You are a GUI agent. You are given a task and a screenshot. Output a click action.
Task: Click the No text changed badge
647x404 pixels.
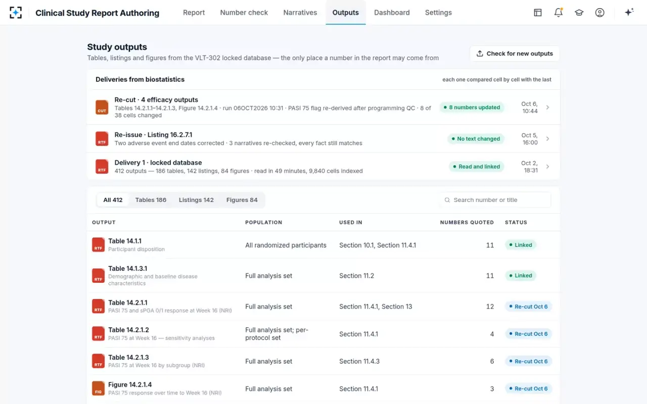coord(476,139)
